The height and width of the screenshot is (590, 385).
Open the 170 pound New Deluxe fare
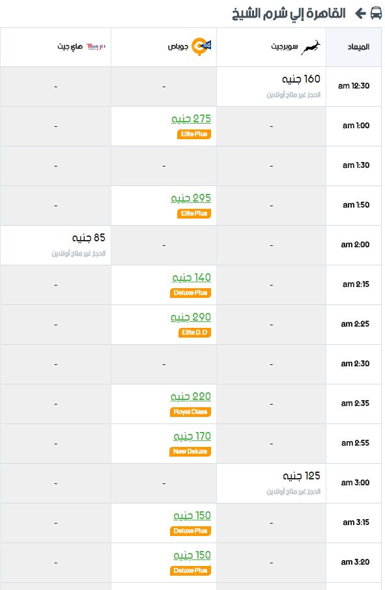[192, 436]
